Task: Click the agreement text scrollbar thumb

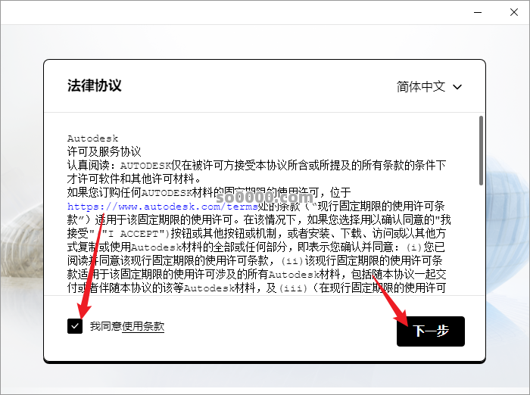Action: [x=481, y=150]
